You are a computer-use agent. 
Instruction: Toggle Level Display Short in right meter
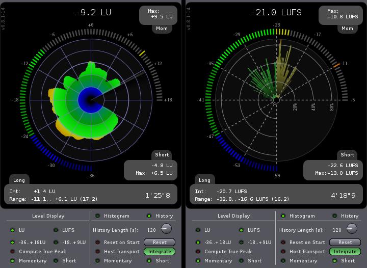(x=241, y=260)
